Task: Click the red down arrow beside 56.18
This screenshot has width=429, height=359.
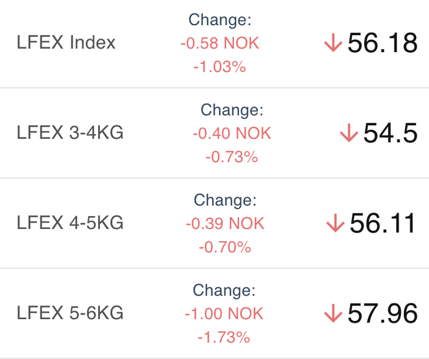Action: [x=333, y=42]
